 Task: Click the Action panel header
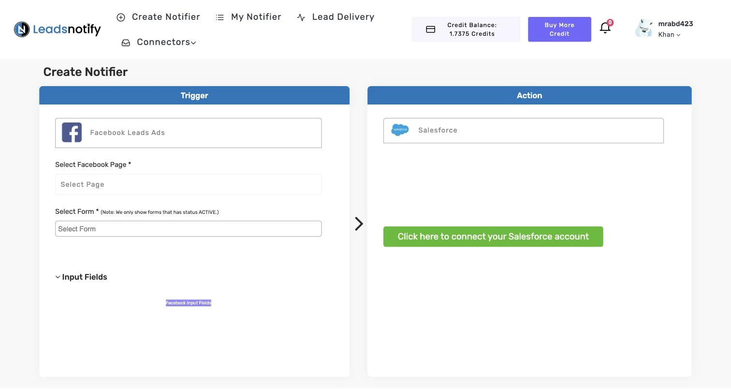pos(529,95)
